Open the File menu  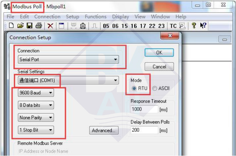[11, 17]
